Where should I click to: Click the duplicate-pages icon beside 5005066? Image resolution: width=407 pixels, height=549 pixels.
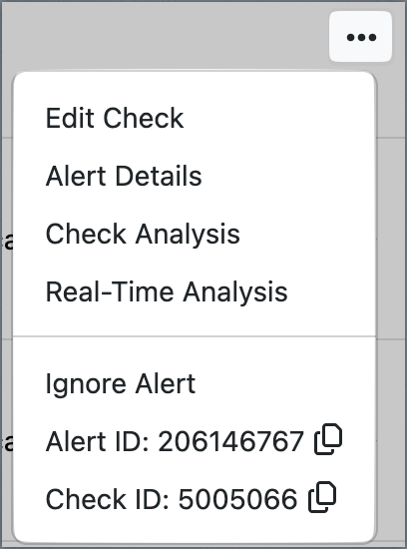click(x=322, y=497)
